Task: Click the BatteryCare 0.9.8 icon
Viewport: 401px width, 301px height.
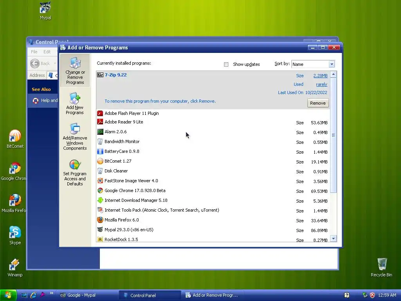Action: (100, 151)
